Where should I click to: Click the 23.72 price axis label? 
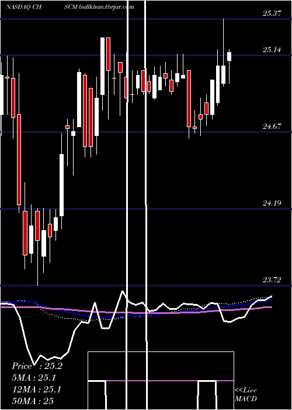pos(272,280)
